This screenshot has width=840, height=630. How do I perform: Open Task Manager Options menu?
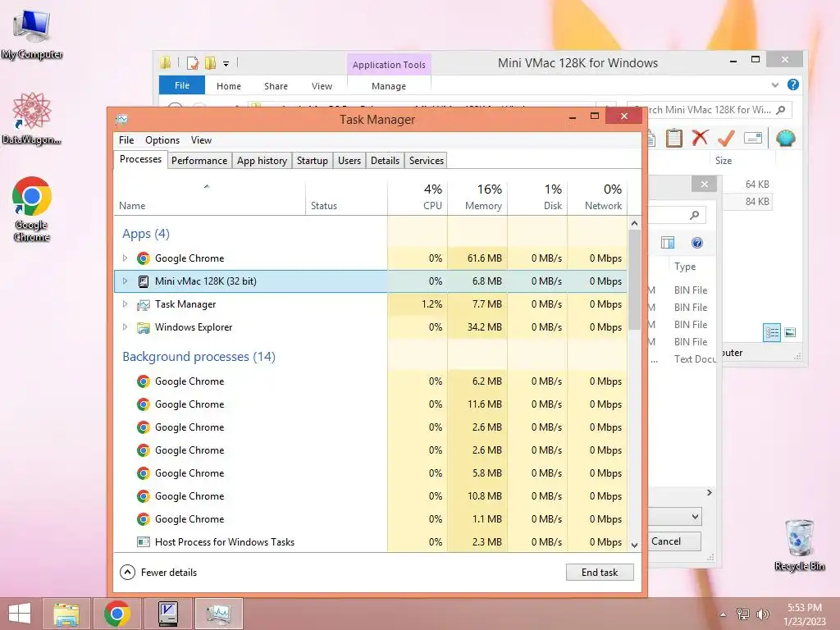[x=162, y=139]
